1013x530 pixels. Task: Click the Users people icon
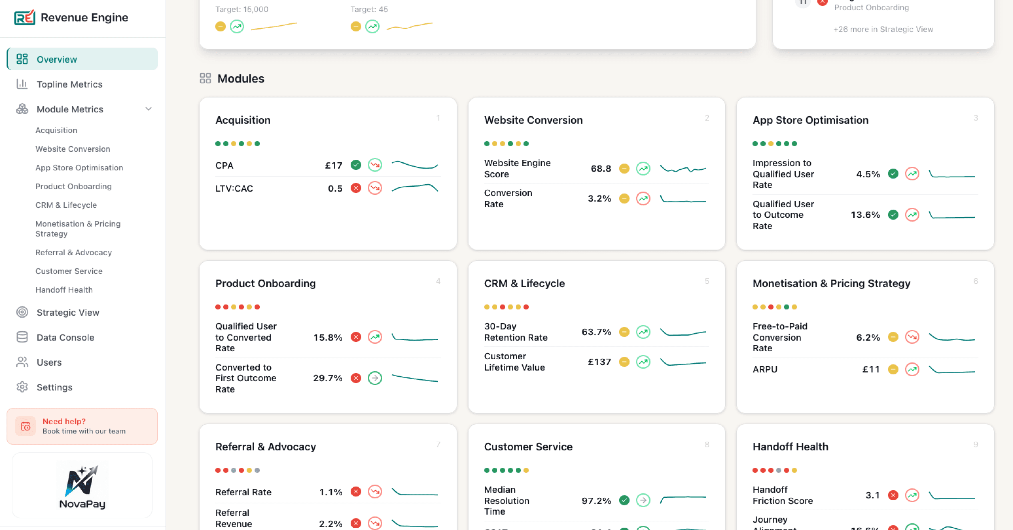tap(22, 362)
